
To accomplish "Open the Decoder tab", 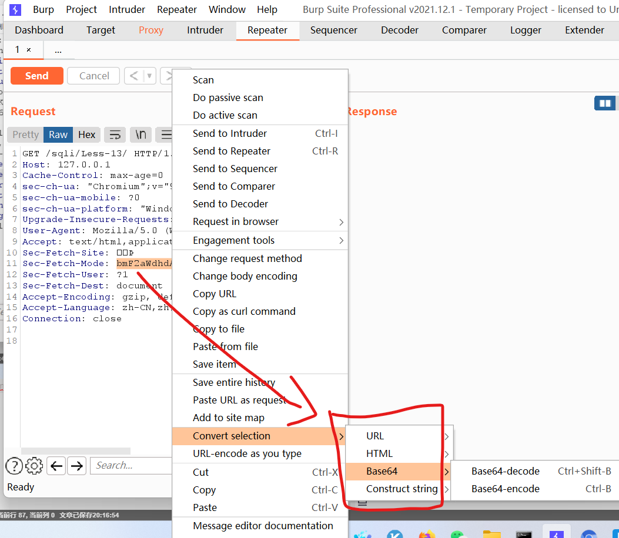I will pyautogui.click(x=400, y=31).
